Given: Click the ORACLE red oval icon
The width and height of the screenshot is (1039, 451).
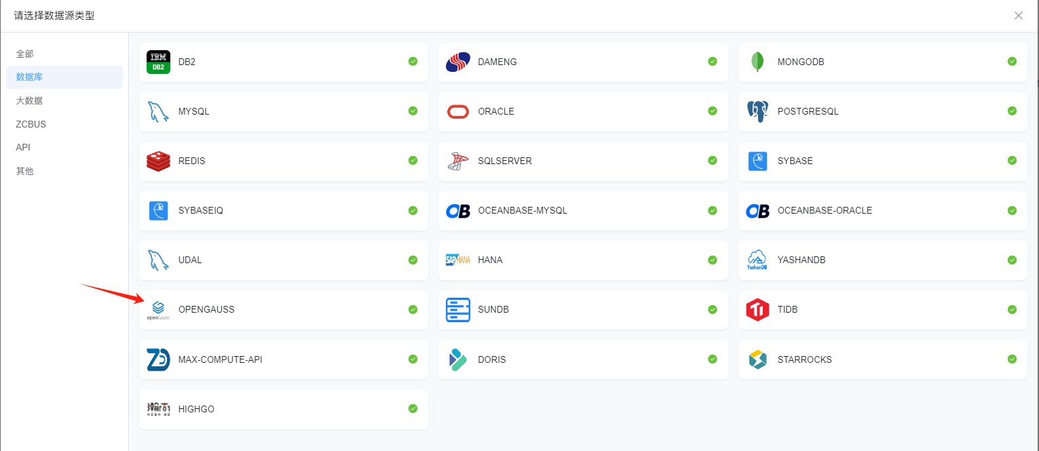Looking at the screenshot, I should 458,111.
